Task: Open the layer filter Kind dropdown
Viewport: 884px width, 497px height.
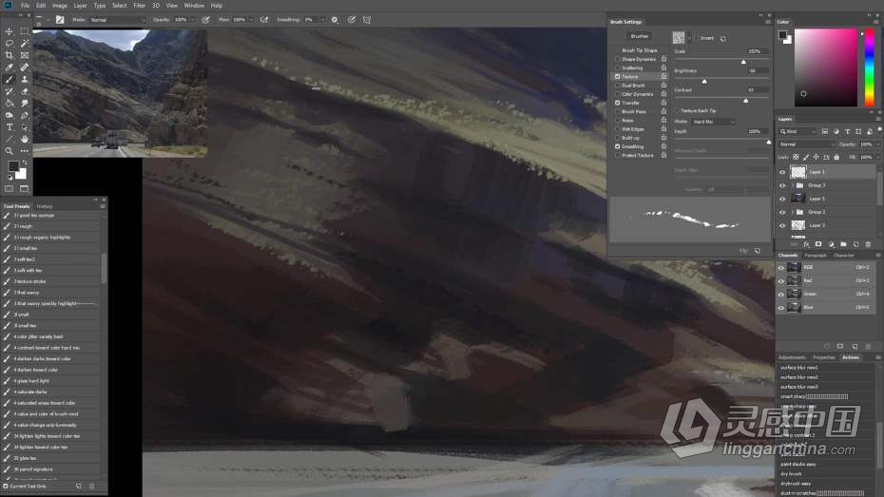Action: pyautogui.click(x=798, y=131)
